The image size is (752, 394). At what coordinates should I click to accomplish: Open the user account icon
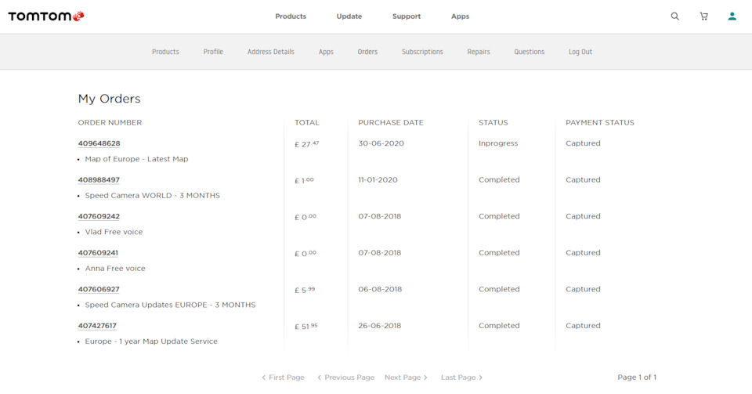(732, 16)
